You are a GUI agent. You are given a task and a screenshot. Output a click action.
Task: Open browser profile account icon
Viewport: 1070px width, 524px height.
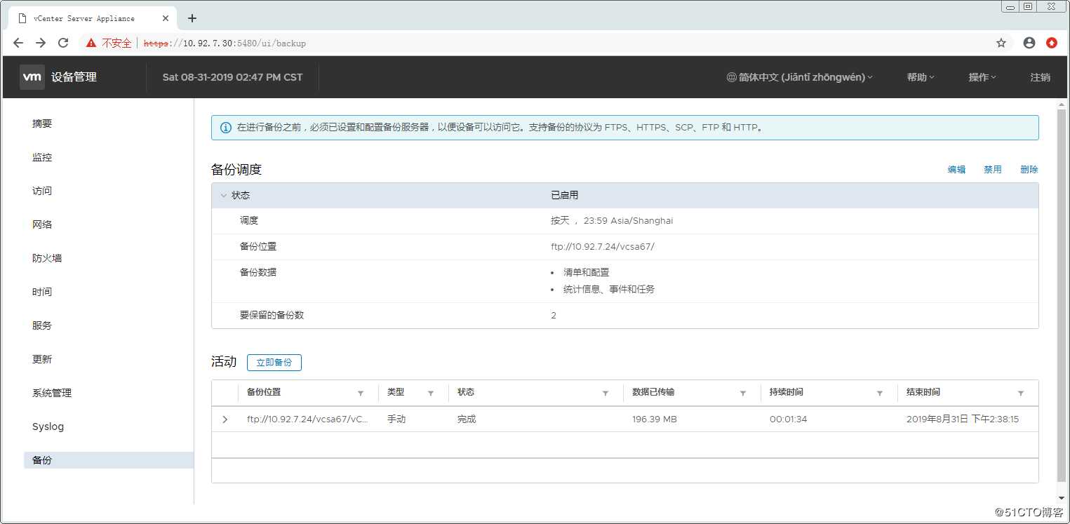[1029, 43]
